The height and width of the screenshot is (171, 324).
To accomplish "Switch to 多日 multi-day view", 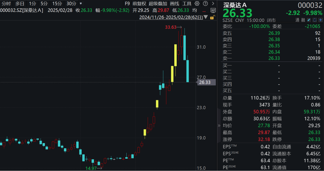I will 19,4.
